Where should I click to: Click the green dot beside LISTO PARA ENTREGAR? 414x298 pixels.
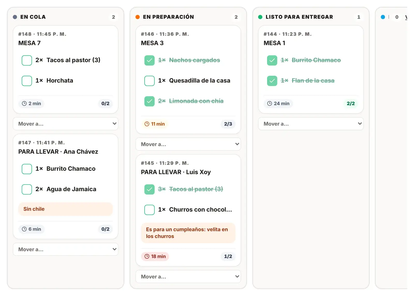pyautogui.click(x=260, y=17)
